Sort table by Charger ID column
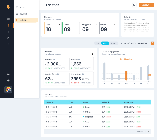Screen dimensions: 157x140 coord(49,102)
